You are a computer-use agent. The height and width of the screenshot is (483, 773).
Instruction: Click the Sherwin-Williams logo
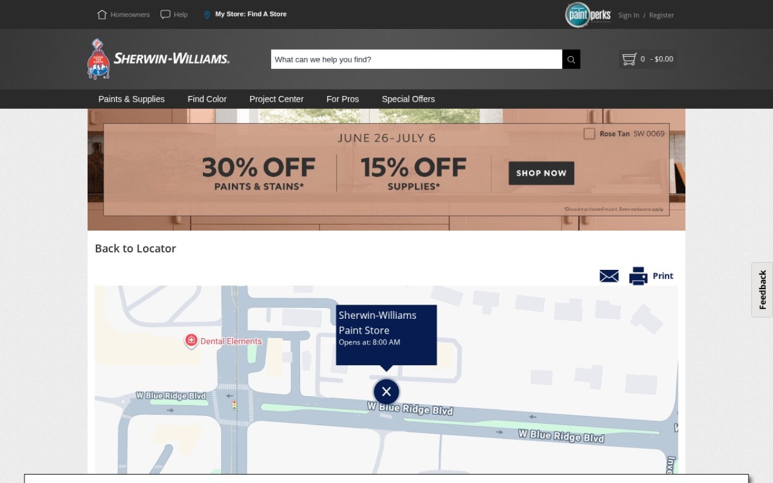pos(158,59)
